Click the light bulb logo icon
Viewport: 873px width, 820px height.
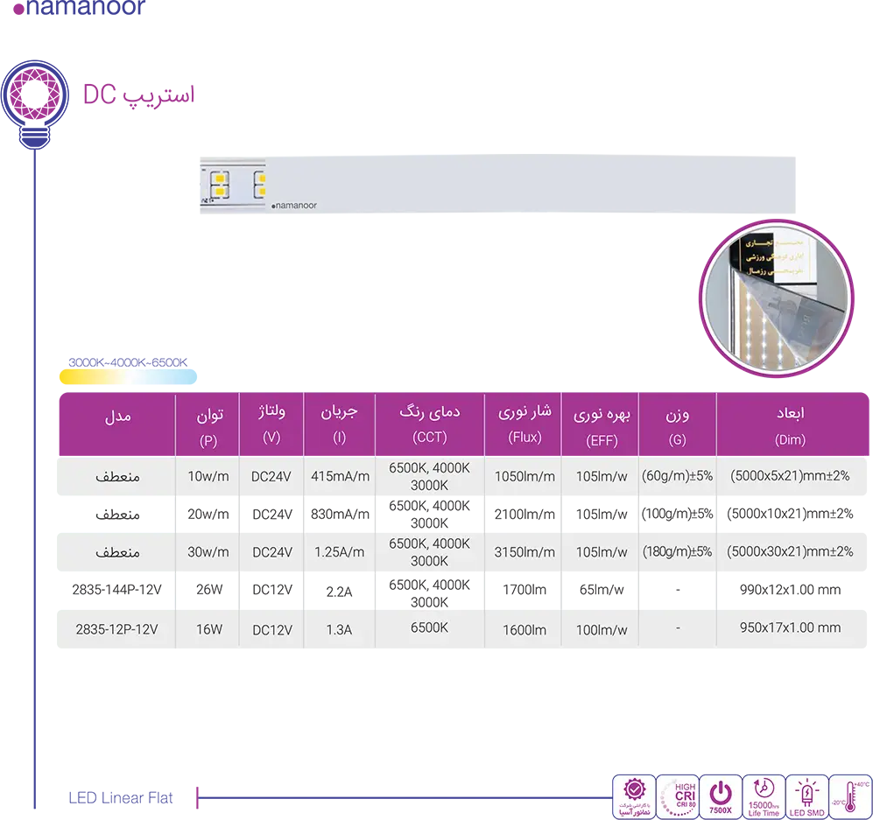(34, 98)
